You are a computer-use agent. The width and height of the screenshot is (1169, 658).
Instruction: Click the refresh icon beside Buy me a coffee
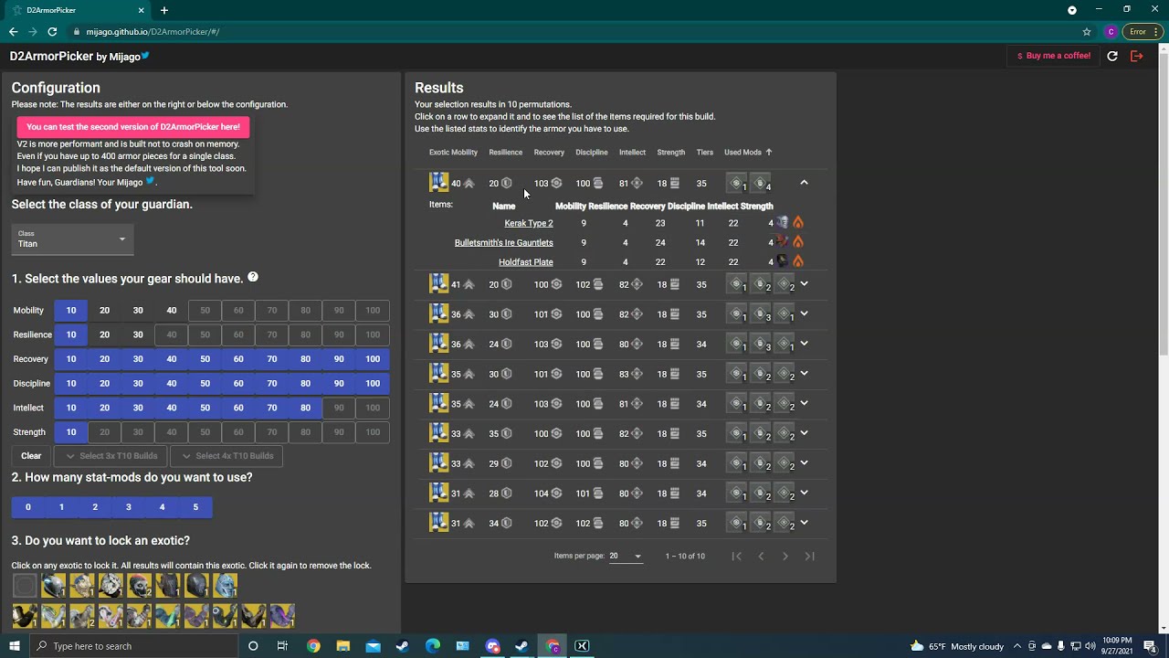pos(1112,56)
